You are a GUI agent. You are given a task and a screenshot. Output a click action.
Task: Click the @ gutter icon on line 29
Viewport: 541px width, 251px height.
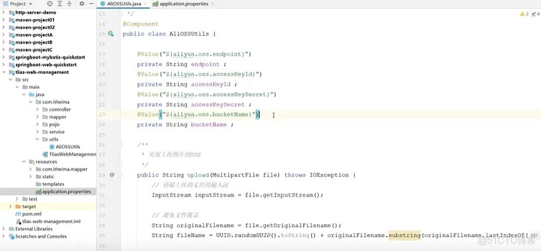tap(112, 175)
